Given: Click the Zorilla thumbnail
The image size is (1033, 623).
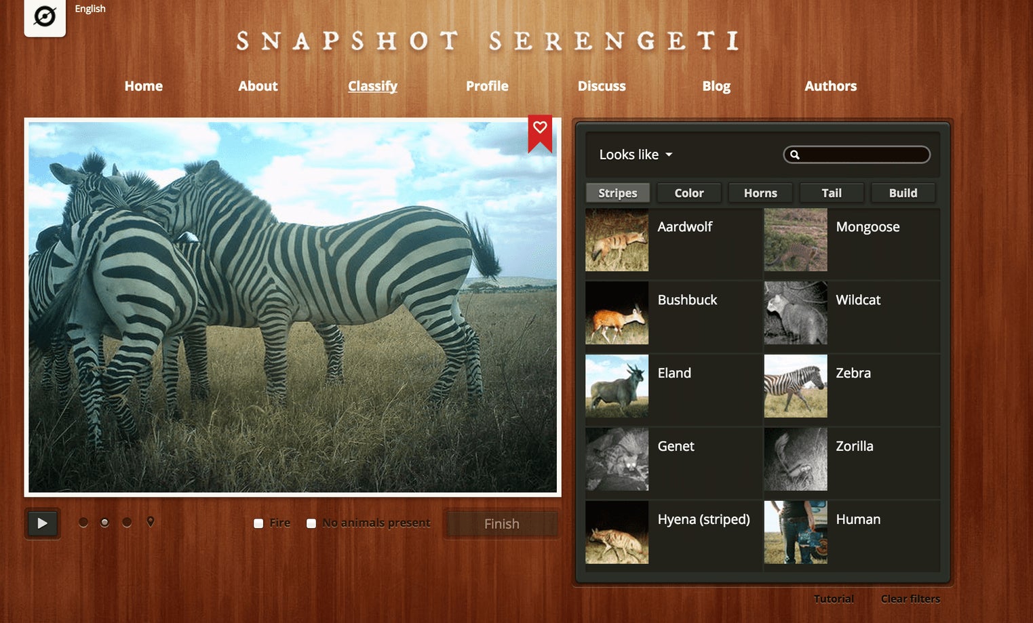Looking at the screenshot, I should [x=796, y=460].
